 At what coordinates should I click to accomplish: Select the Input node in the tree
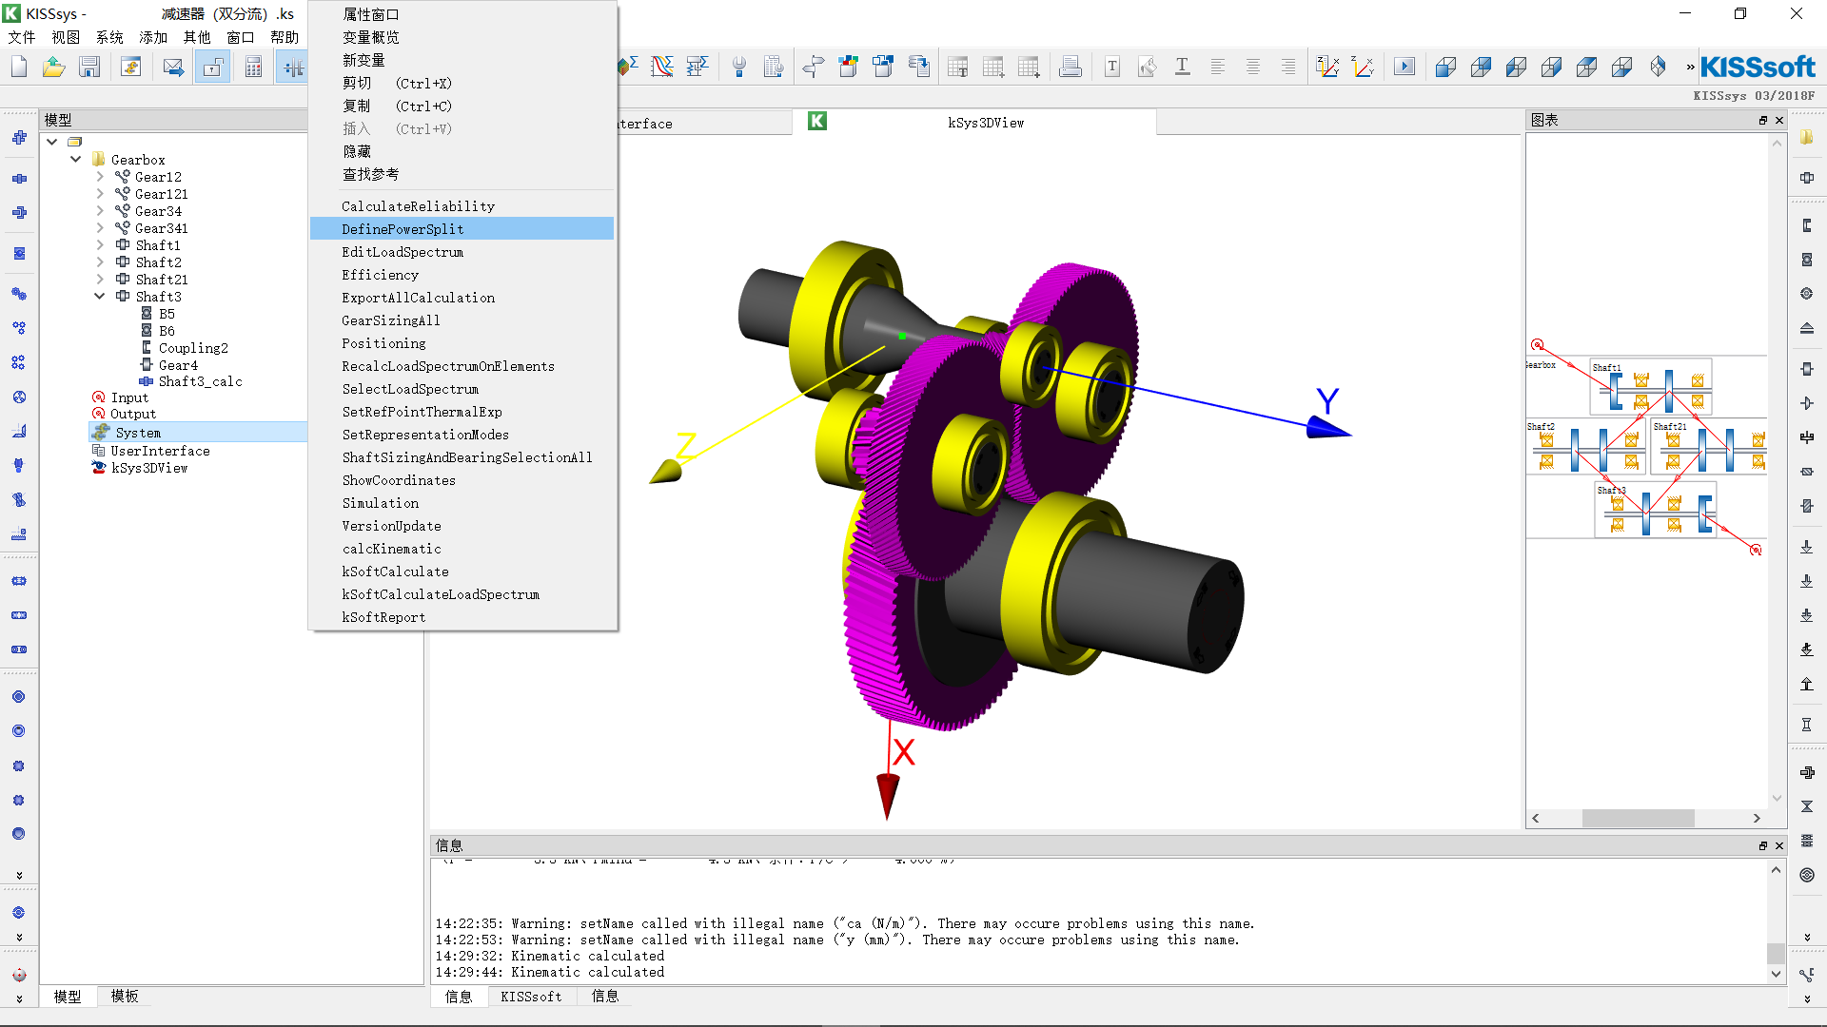pyautogui.click(x=129, y=397)
